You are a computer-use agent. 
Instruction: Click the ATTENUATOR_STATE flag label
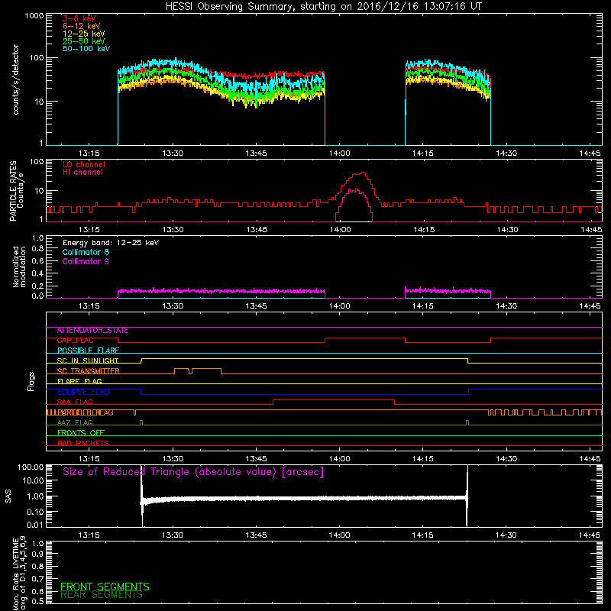[x=92, y=331]
